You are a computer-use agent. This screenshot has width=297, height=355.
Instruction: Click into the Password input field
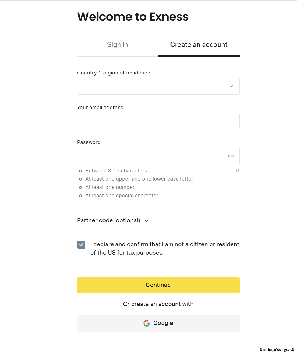(x=151, y=156)
